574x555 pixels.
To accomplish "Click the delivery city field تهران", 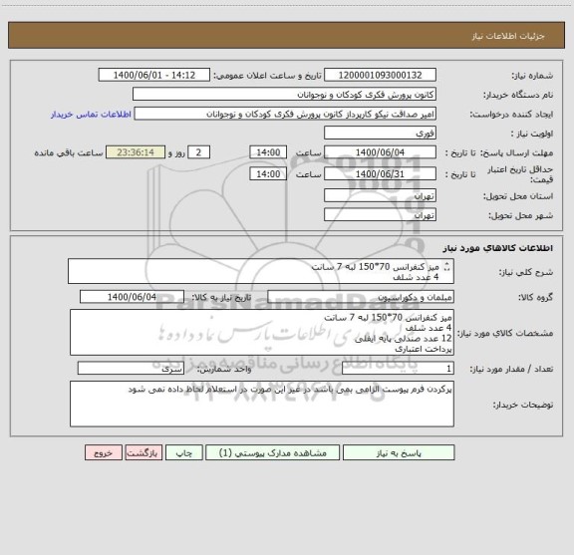I will coord(380,215).
